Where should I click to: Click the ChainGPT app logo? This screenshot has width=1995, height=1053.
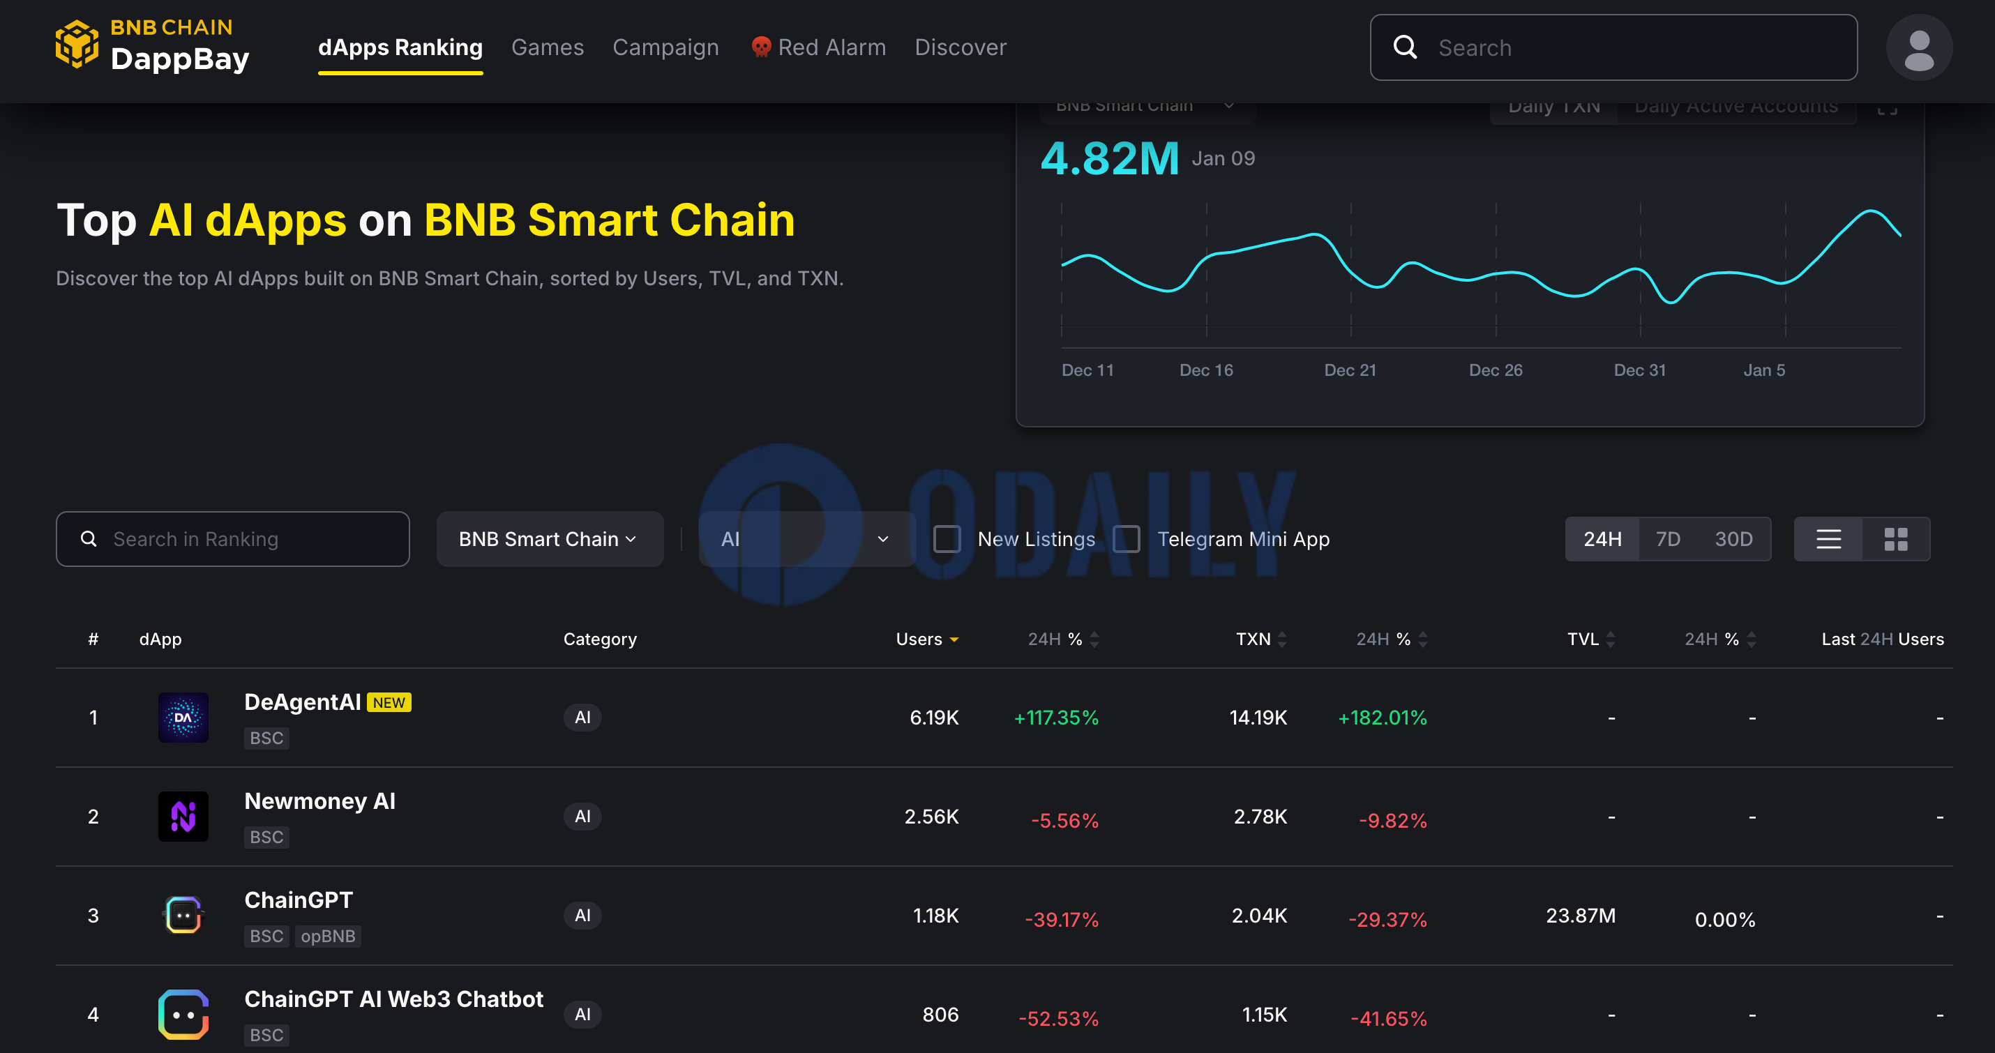pyautogui.click(x=183, y=916)
